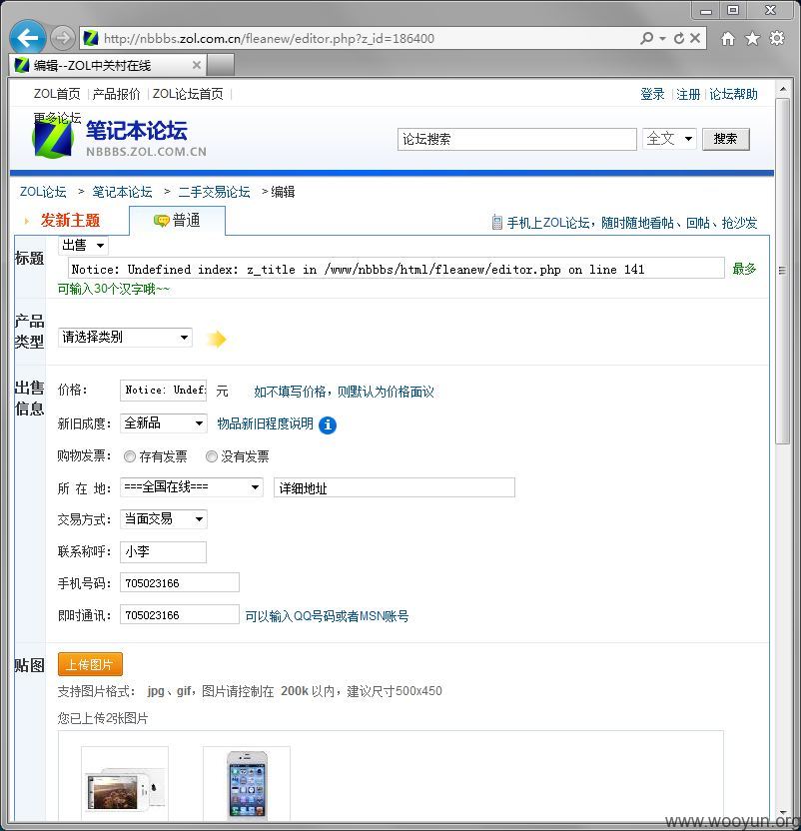Click the 发新主题 new topic link

click(70, 221)
